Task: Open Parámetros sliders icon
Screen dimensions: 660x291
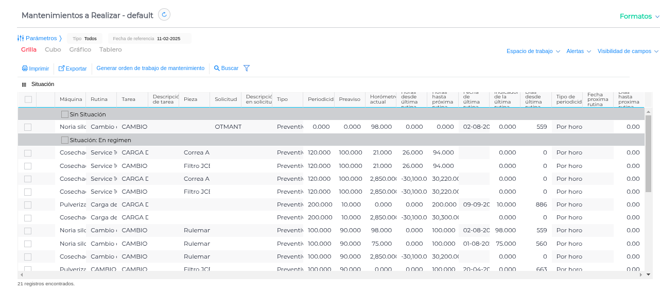Action: point(21,38)
